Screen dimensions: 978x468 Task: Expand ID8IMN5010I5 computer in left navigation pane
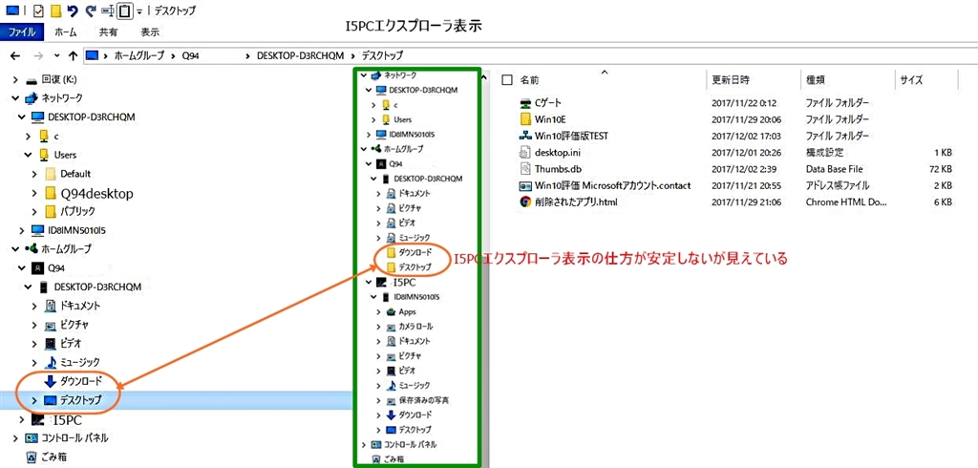pos(23,230)
